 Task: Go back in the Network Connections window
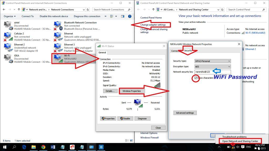[x=4, y=10]
